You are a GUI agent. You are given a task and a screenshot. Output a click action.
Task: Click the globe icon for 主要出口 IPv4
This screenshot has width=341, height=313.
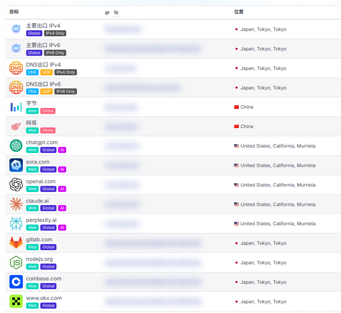(16, 29)
